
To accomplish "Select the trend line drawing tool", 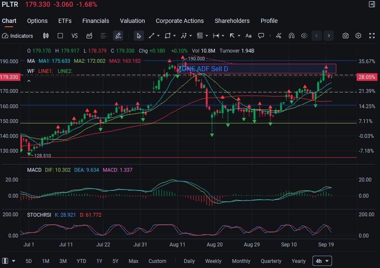I will [152, 36].
